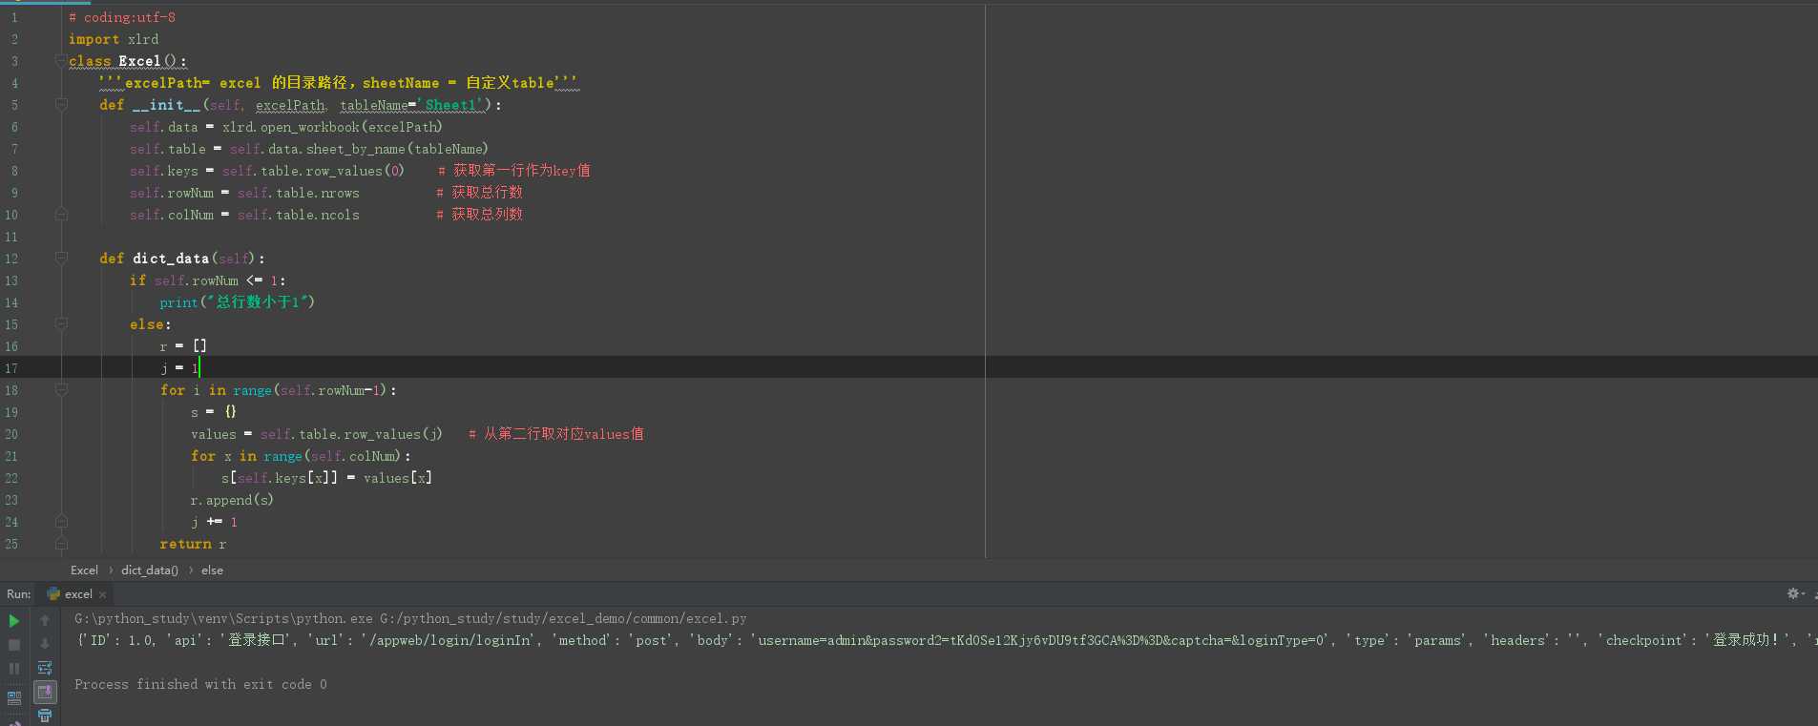
Task: Click print("总行数小于1") statement
Action: point(238,302)
